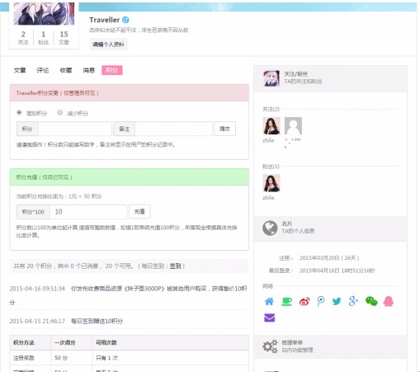Click the Traveller积分变更 red panel header
This screenshot has height=372, width=420.
coord(130,93)
